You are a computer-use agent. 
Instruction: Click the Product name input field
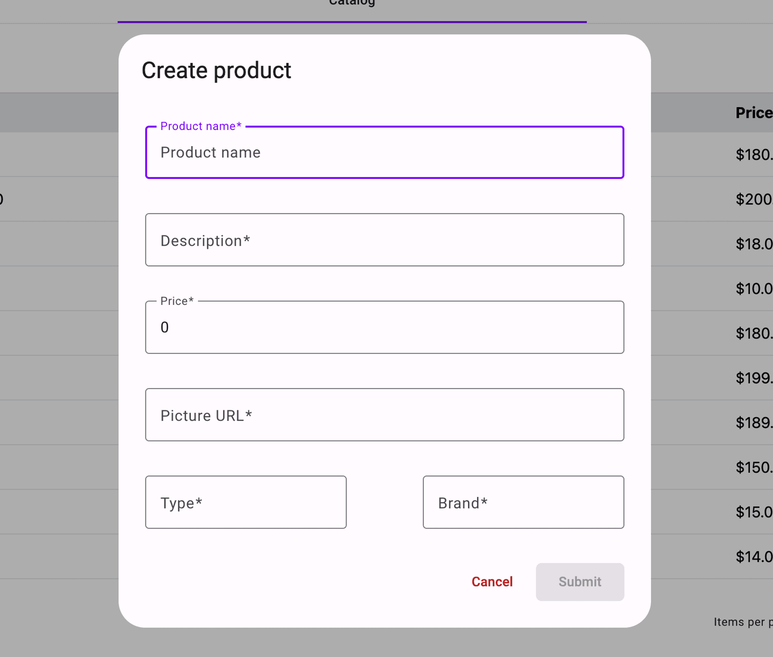(384, 152)
